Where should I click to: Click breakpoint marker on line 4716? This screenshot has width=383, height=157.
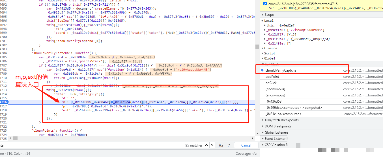point(4,102)
